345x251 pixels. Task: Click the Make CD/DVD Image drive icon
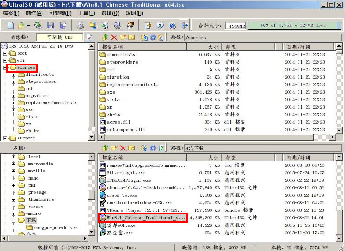pyautogui.click(x=80, y=26)
